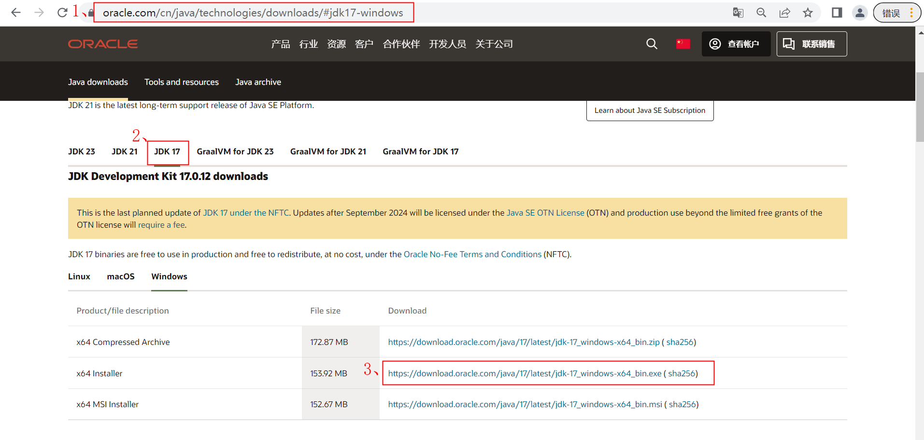This screenshot has height=440, width=924.
Task: Switch to GraalVM for JDK 23 tab
Action: pos(235,151)
